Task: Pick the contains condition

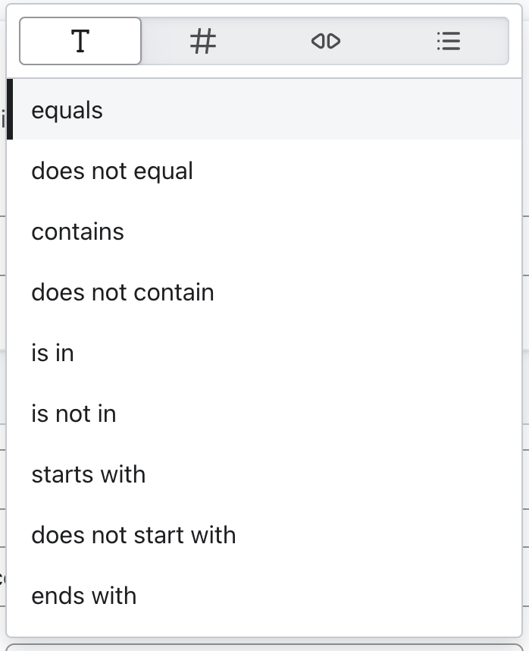Action: pyautogui.click(x=77, y=231)
